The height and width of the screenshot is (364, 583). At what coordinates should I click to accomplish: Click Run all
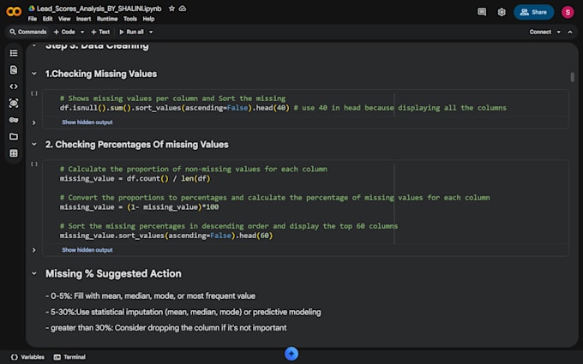[x=131, y=32]
